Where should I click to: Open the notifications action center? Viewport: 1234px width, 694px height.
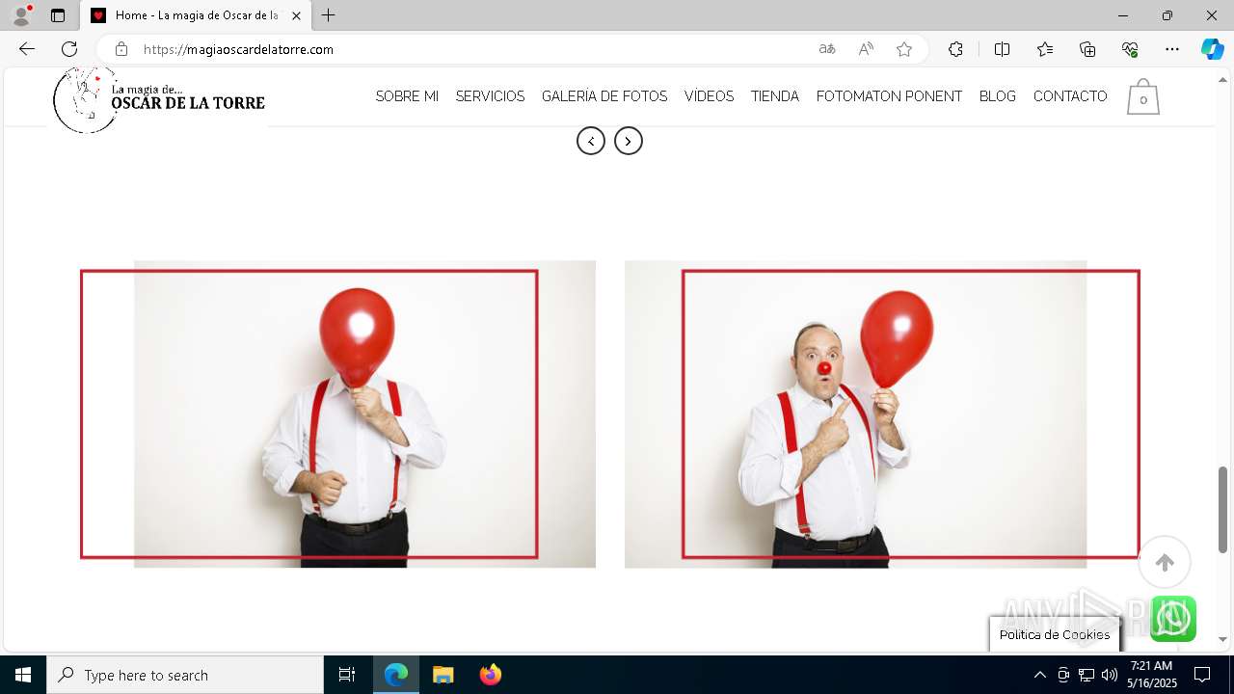[x=1202, y=675]
